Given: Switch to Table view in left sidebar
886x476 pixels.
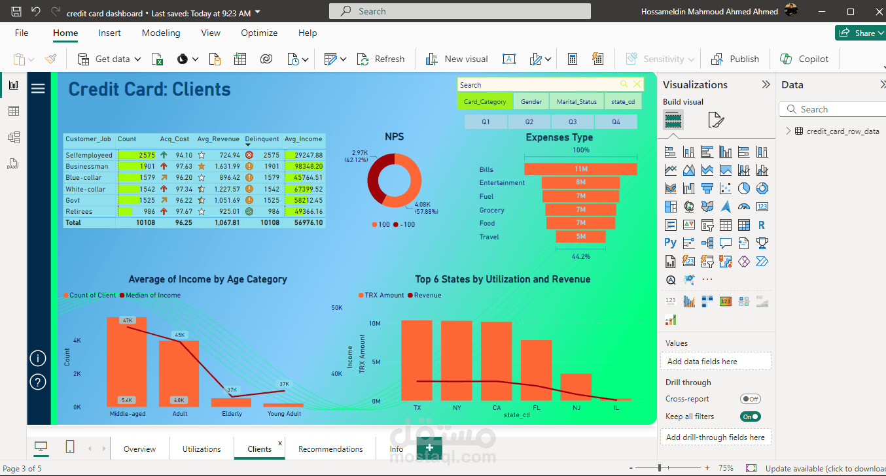Looking at the screenshot, I should [x=13, y=111].
